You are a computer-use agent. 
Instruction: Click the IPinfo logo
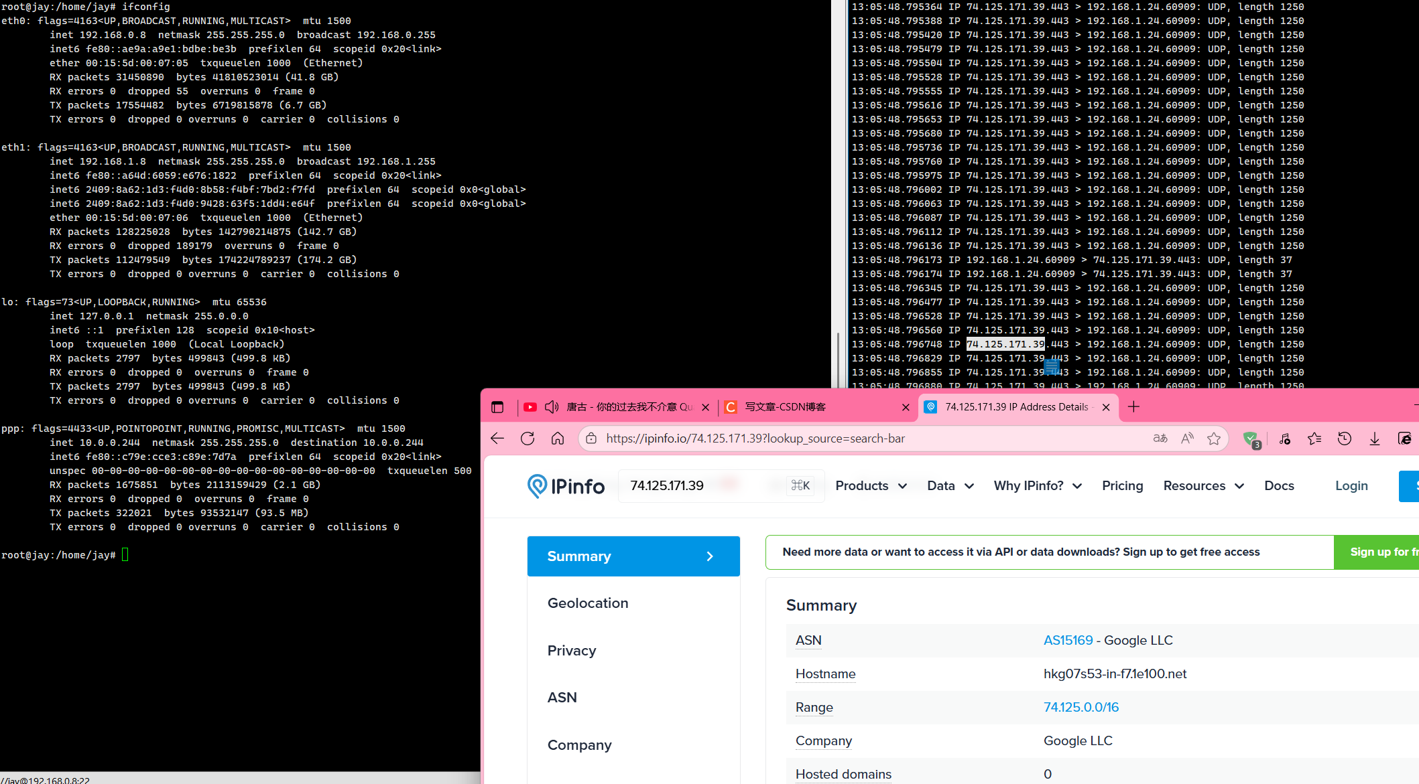tap(566, 485)
